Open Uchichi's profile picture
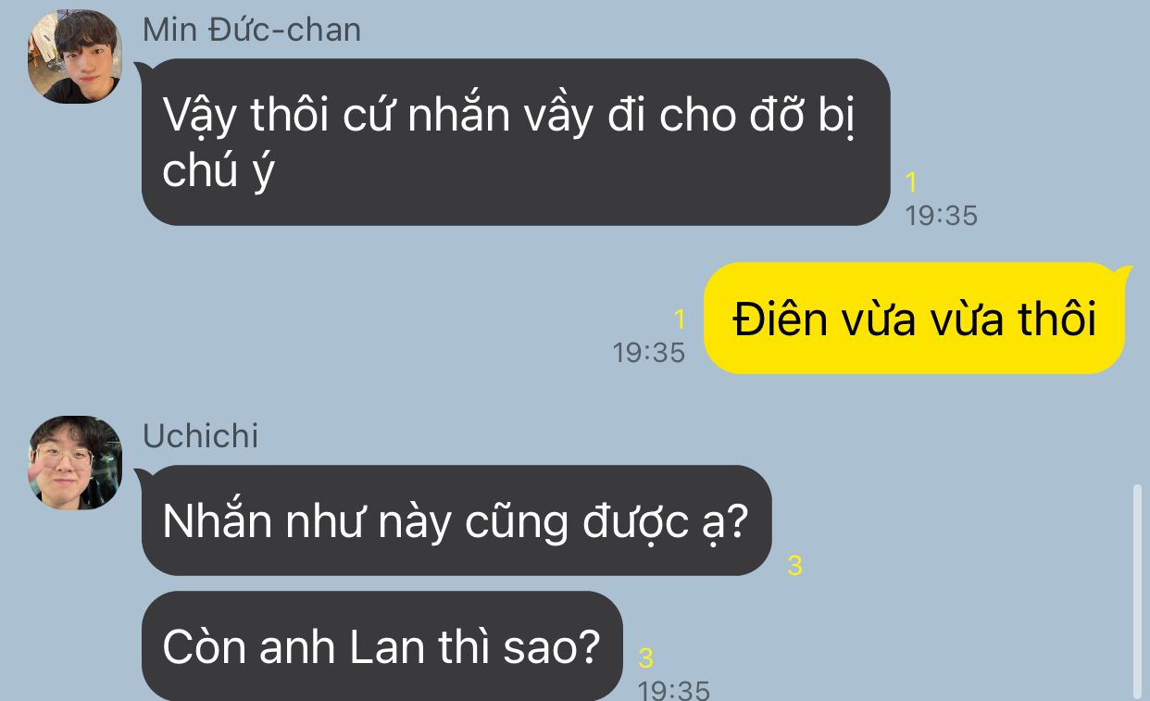 coord(75,463)
